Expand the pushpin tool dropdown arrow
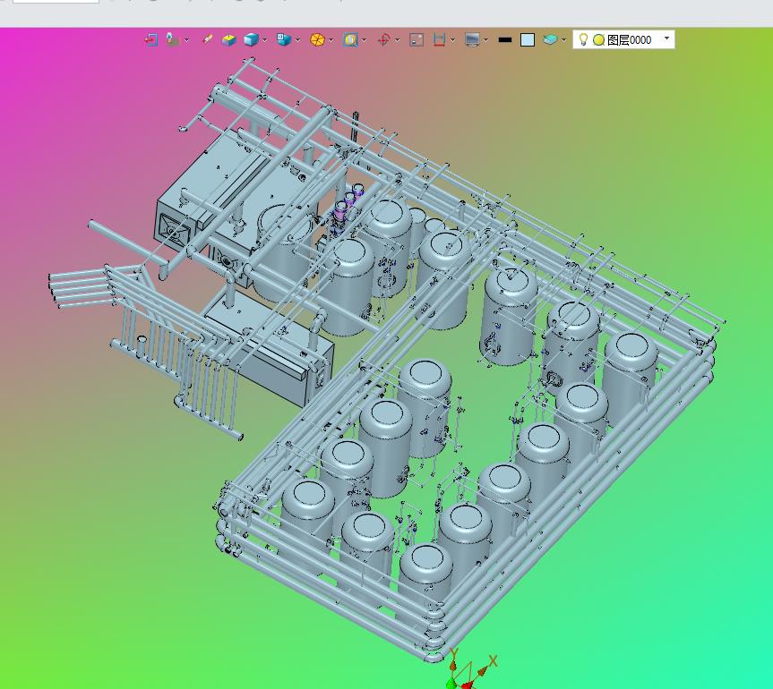The image size is (773, 689). [x=187, y=40]
